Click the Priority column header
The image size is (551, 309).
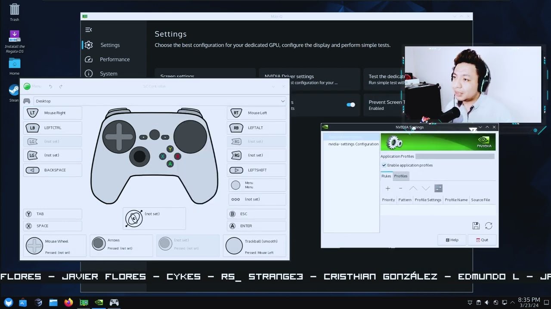pyautogui.click(x=388, y=200)
